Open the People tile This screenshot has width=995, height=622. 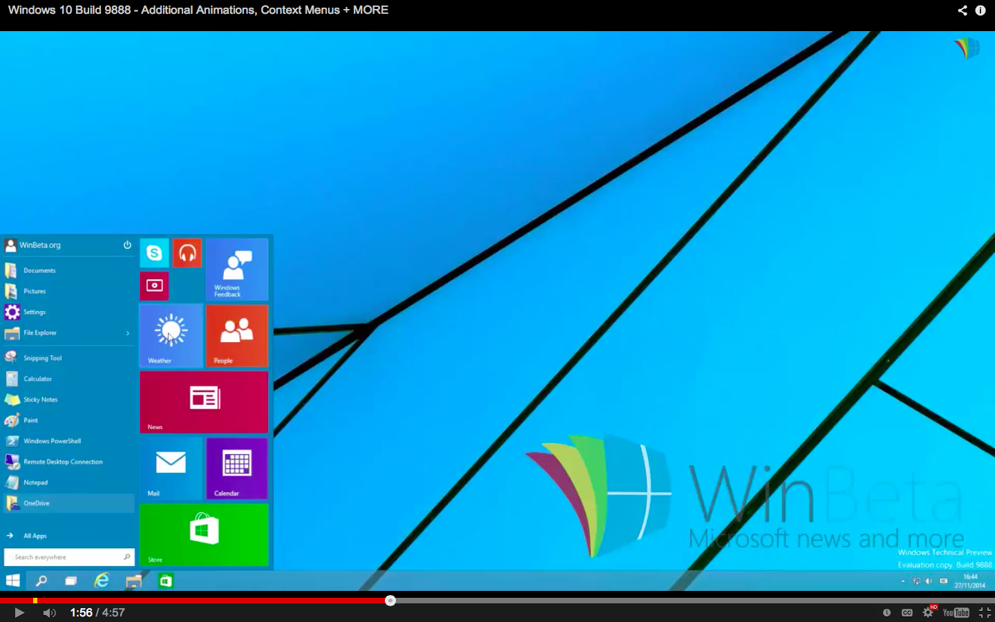(237, 335)
